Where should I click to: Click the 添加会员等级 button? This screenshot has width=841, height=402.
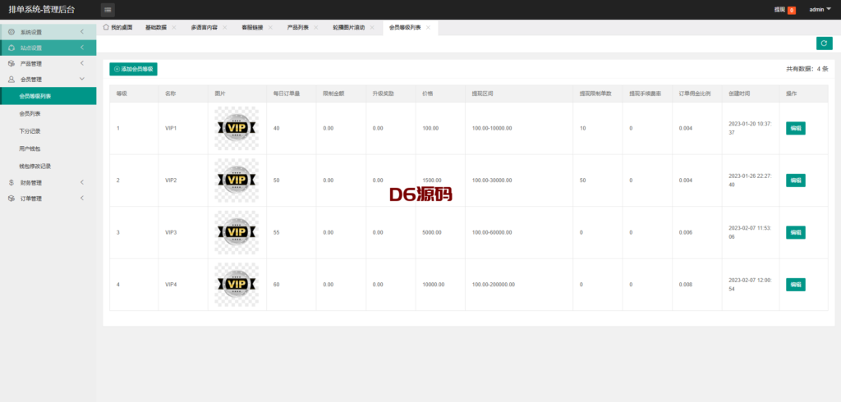click(x=134, y=69)
